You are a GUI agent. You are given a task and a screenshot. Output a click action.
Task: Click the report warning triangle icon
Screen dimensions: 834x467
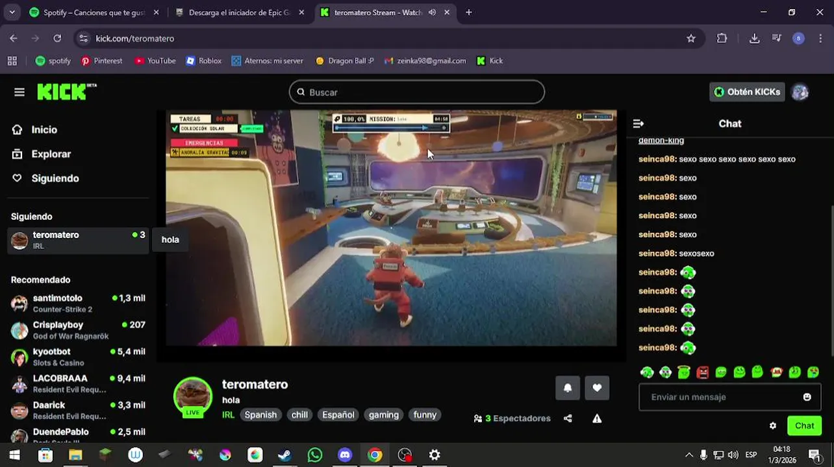click(x=597, y=418)
